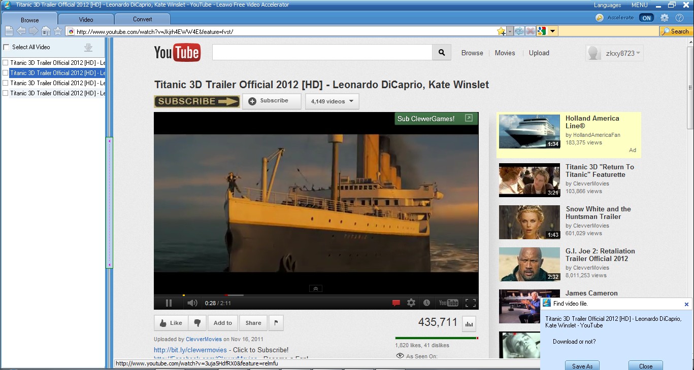Viewport: 694px width, 370px height.
Task: Tick the Select All Video checkbox
Action: [x=6, y=47]
